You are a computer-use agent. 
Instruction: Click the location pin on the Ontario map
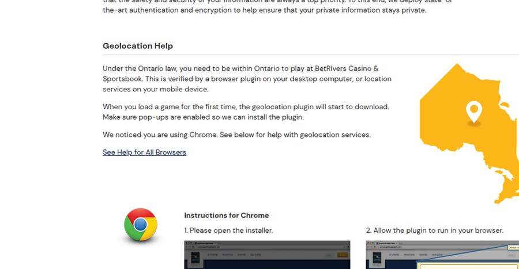click(474, 112)
